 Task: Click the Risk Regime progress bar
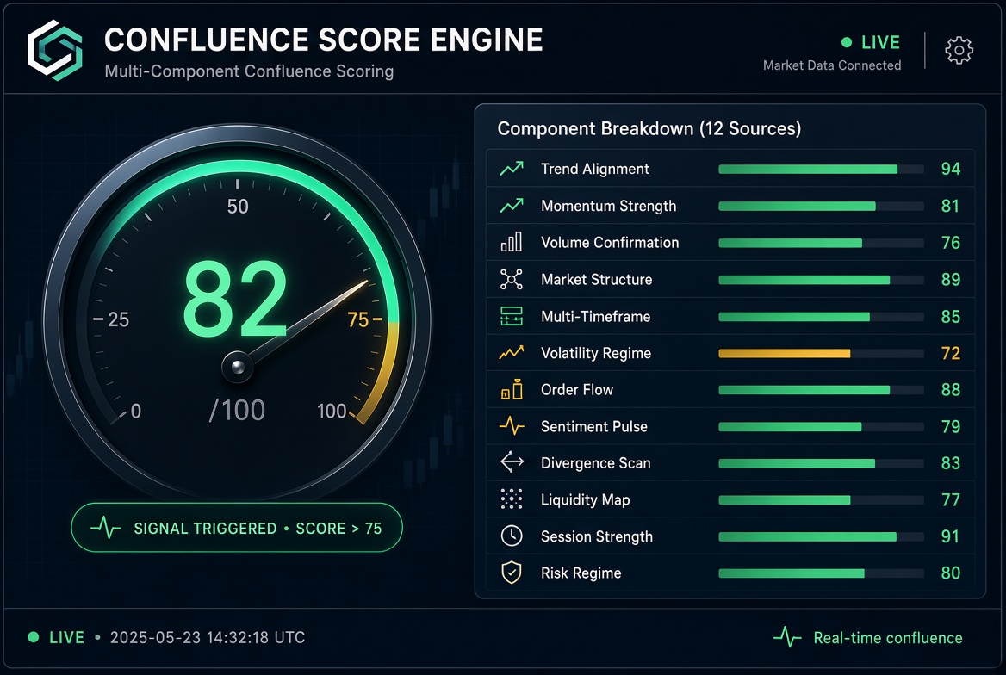click(x=821, y=573)
